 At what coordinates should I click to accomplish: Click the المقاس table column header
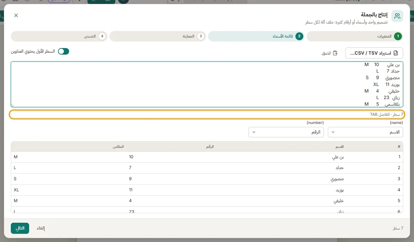click(118, 147)
